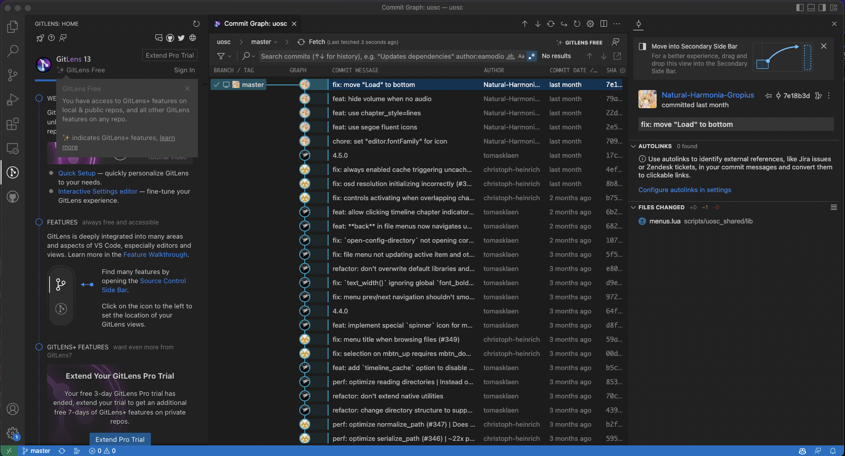This screenshot has width=845, height=456.
Task: Disable regex search in commit search bar
Action: (x=532, y=56)
